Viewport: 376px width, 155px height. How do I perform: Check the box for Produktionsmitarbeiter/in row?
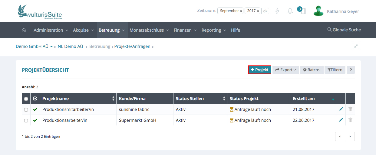point(26,110)
